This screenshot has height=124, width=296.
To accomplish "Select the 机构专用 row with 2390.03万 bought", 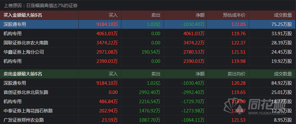I will click(x=148, y=61).
